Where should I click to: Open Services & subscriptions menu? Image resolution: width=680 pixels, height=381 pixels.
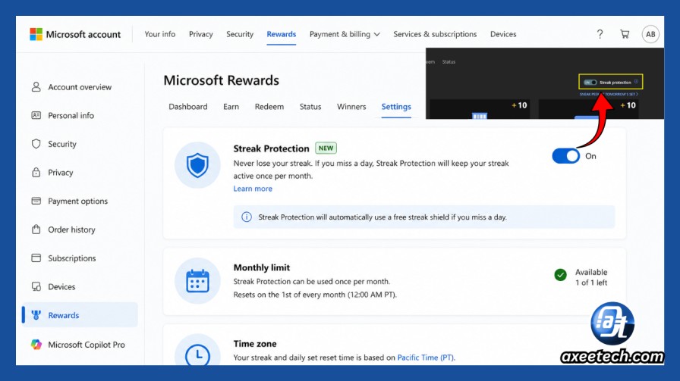click(x=435, y=34)
